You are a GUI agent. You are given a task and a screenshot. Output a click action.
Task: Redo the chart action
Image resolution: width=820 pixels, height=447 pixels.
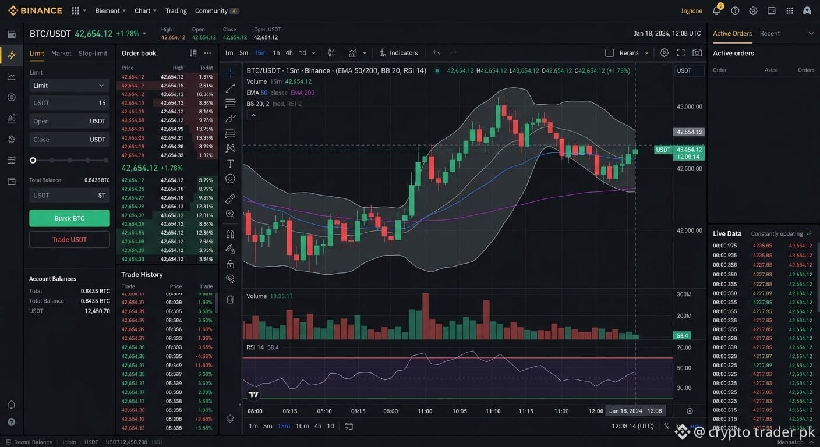[453, 53]
